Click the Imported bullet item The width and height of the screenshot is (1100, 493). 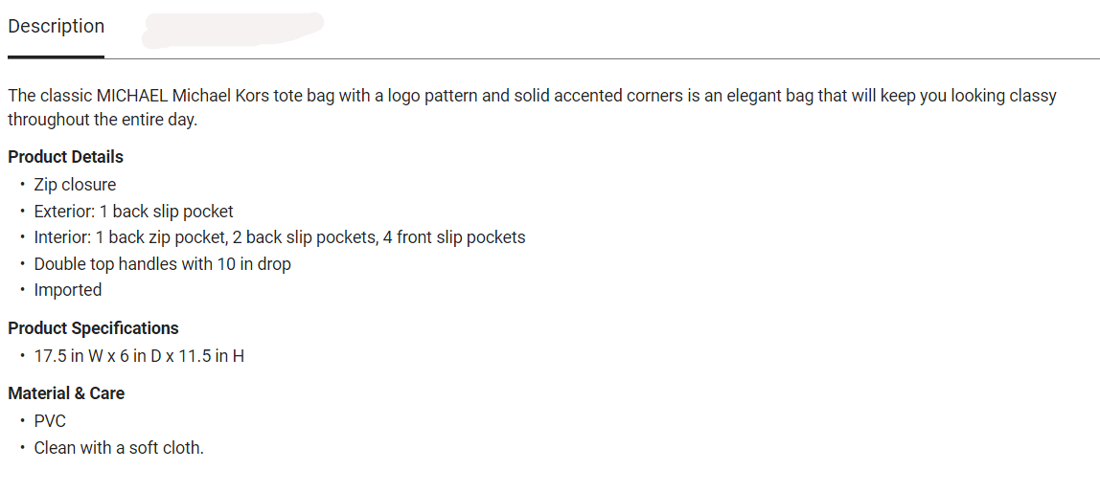(x=68, y=290)
